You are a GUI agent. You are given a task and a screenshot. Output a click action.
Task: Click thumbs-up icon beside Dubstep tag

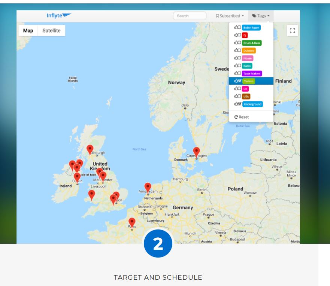[236, 50]
